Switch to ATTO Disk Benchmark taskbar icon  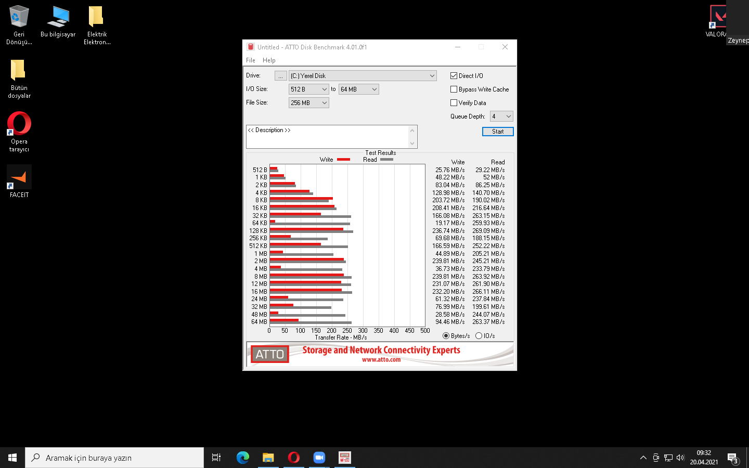click(x=345, y=458)
